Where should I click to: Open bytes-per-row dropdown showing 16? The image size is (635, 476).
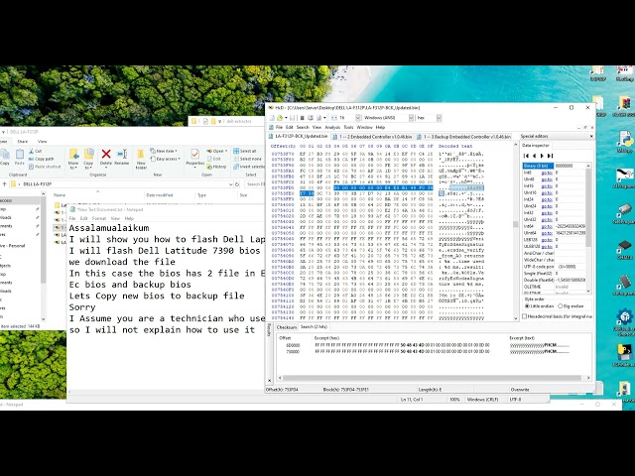coord(358,118)
